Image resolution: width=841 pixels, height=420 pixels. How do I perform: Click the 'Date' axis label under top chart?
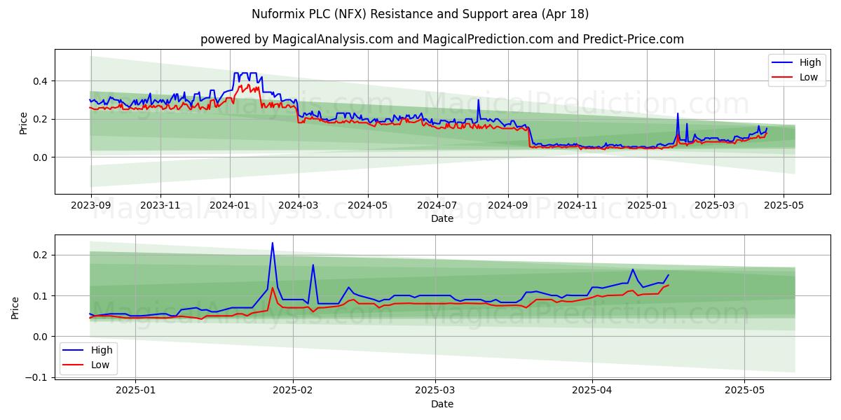coord(442,218)
